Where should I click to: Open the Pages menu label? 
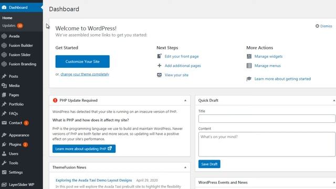pyautogui.click(x=14, y=95)
